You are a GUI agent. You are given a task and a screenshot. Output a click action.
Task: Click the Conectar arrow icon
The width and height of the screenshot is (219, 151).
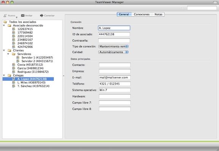[x=42, y=15]
